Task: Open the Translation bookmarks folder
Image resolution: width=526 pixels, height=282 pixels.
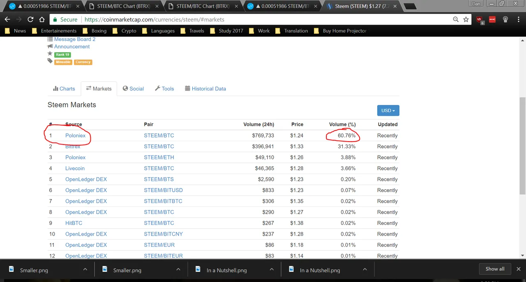Action: pos(291,31)
